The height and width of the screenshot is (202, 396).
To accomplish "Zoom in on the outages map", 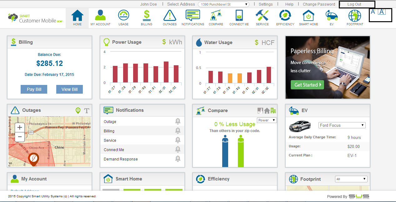I will [20, 127].
